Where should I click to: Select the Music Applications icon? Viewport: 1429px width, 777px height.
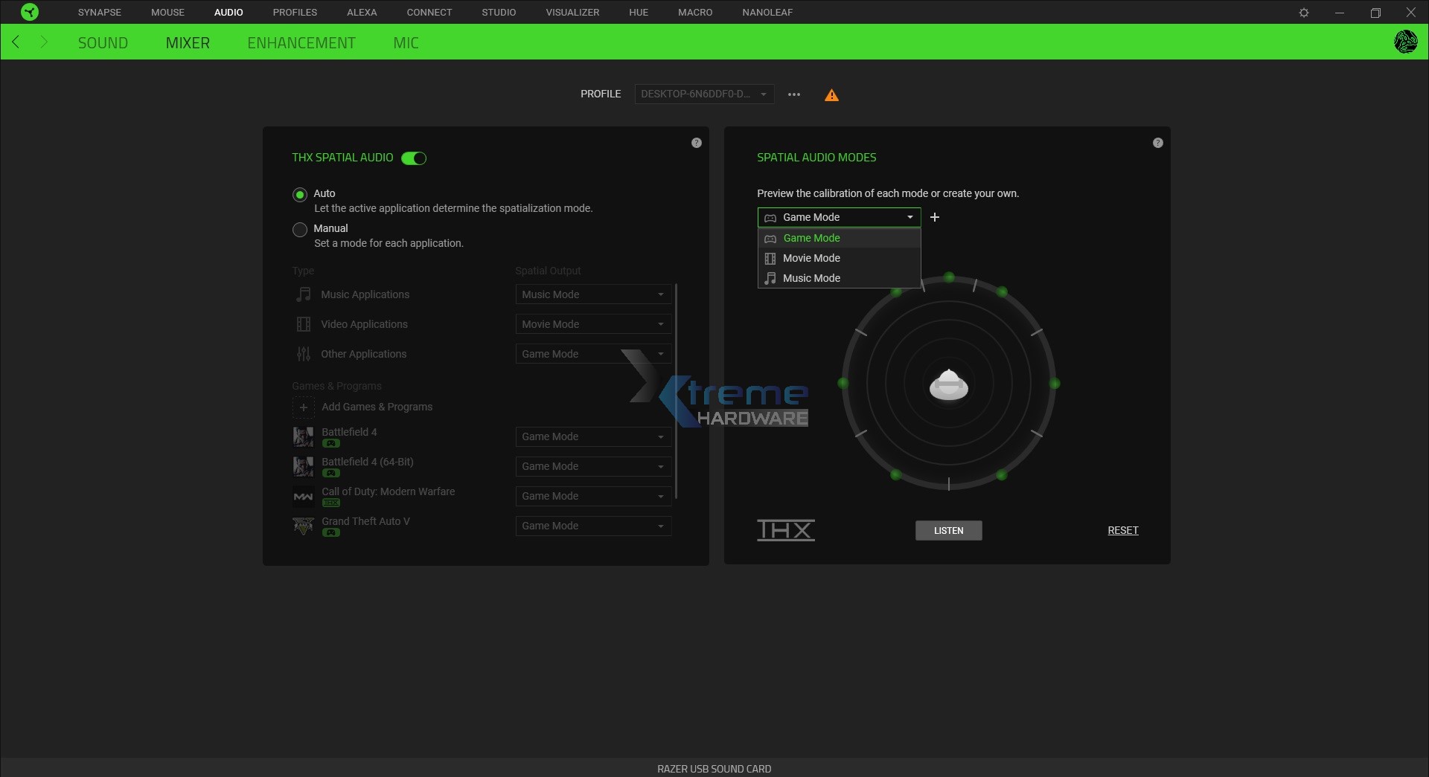(303, 294)
